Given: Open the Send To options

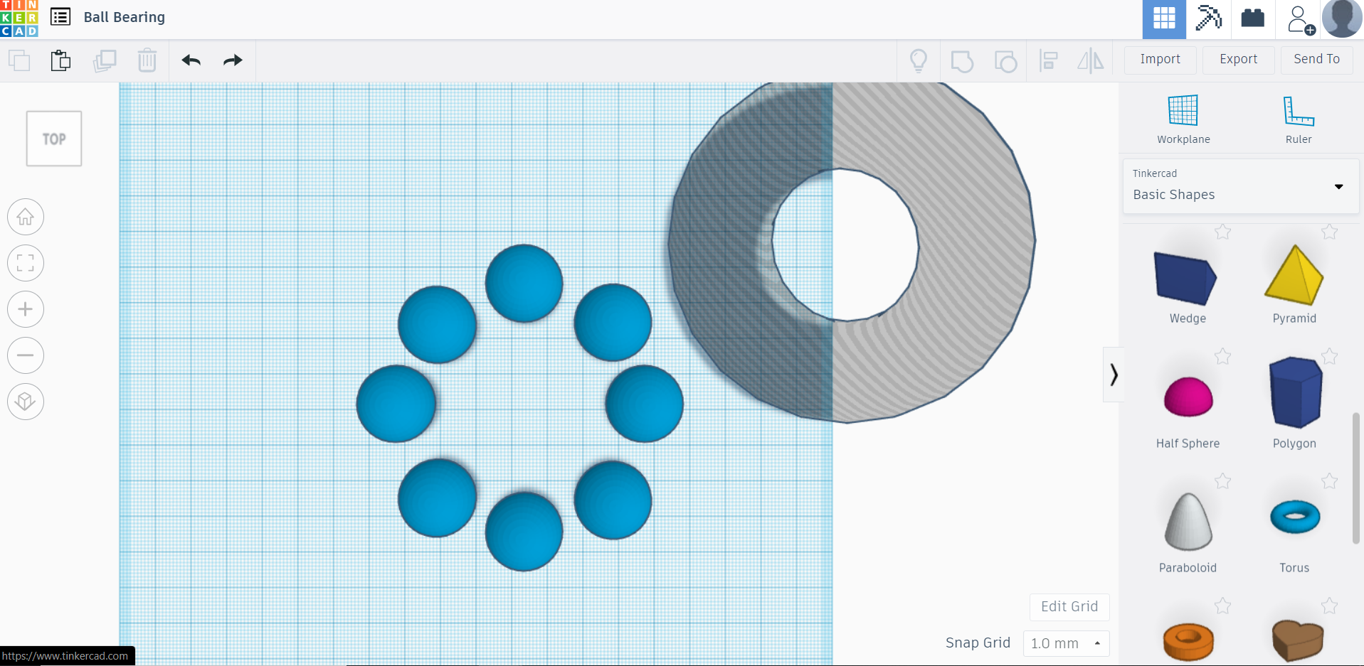Looking at the screenshot, I should click(x=1316, y=60).
